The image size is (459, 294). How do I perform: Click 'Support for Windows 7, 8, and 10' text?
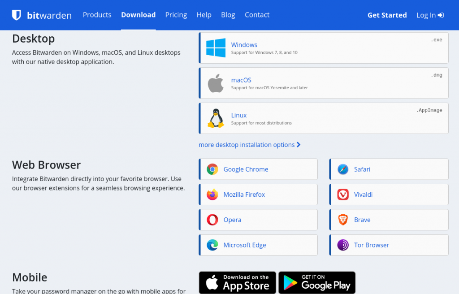(264, 52)
